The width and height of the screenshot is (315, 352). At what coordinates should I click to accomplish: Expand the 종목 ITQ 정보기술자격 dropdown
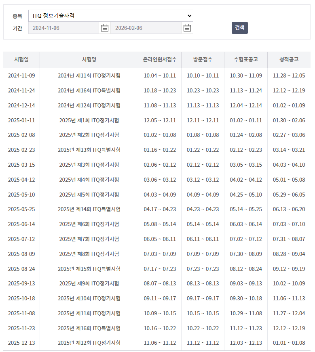click(x=111, y=16)
